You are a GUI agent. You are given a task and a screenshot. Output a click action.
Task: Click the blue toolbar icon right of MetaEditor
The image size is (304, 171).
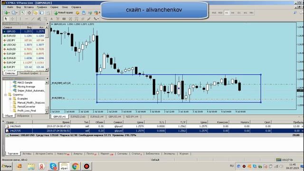pos(84,13)
